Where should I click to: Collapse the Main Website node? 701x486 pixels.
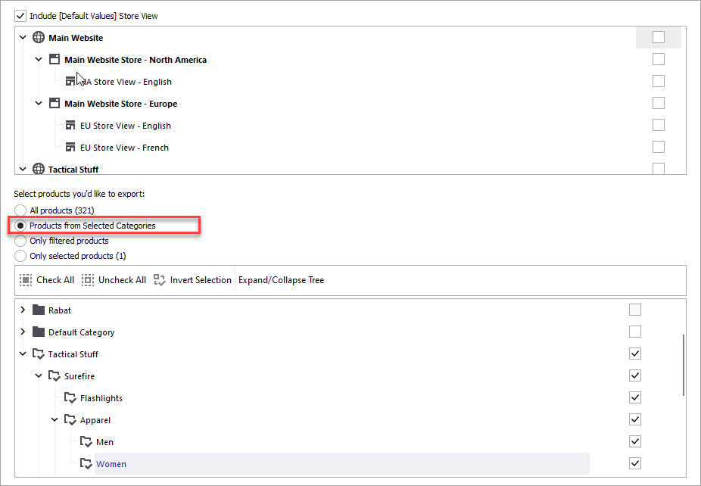pos(23,38)
